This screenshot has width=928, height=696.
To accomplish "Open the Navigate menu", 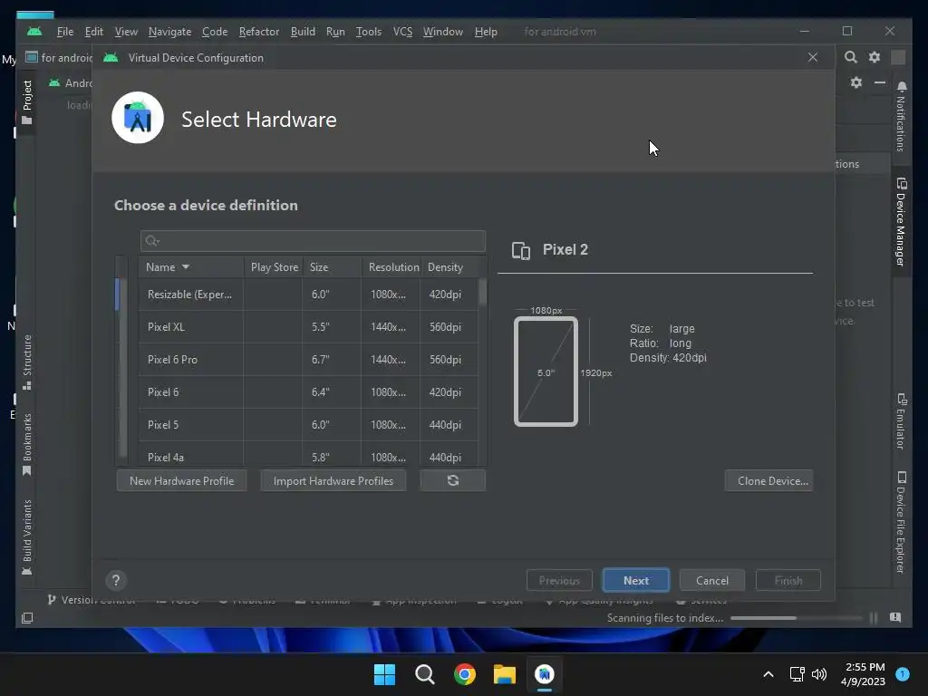I will 169,32.
